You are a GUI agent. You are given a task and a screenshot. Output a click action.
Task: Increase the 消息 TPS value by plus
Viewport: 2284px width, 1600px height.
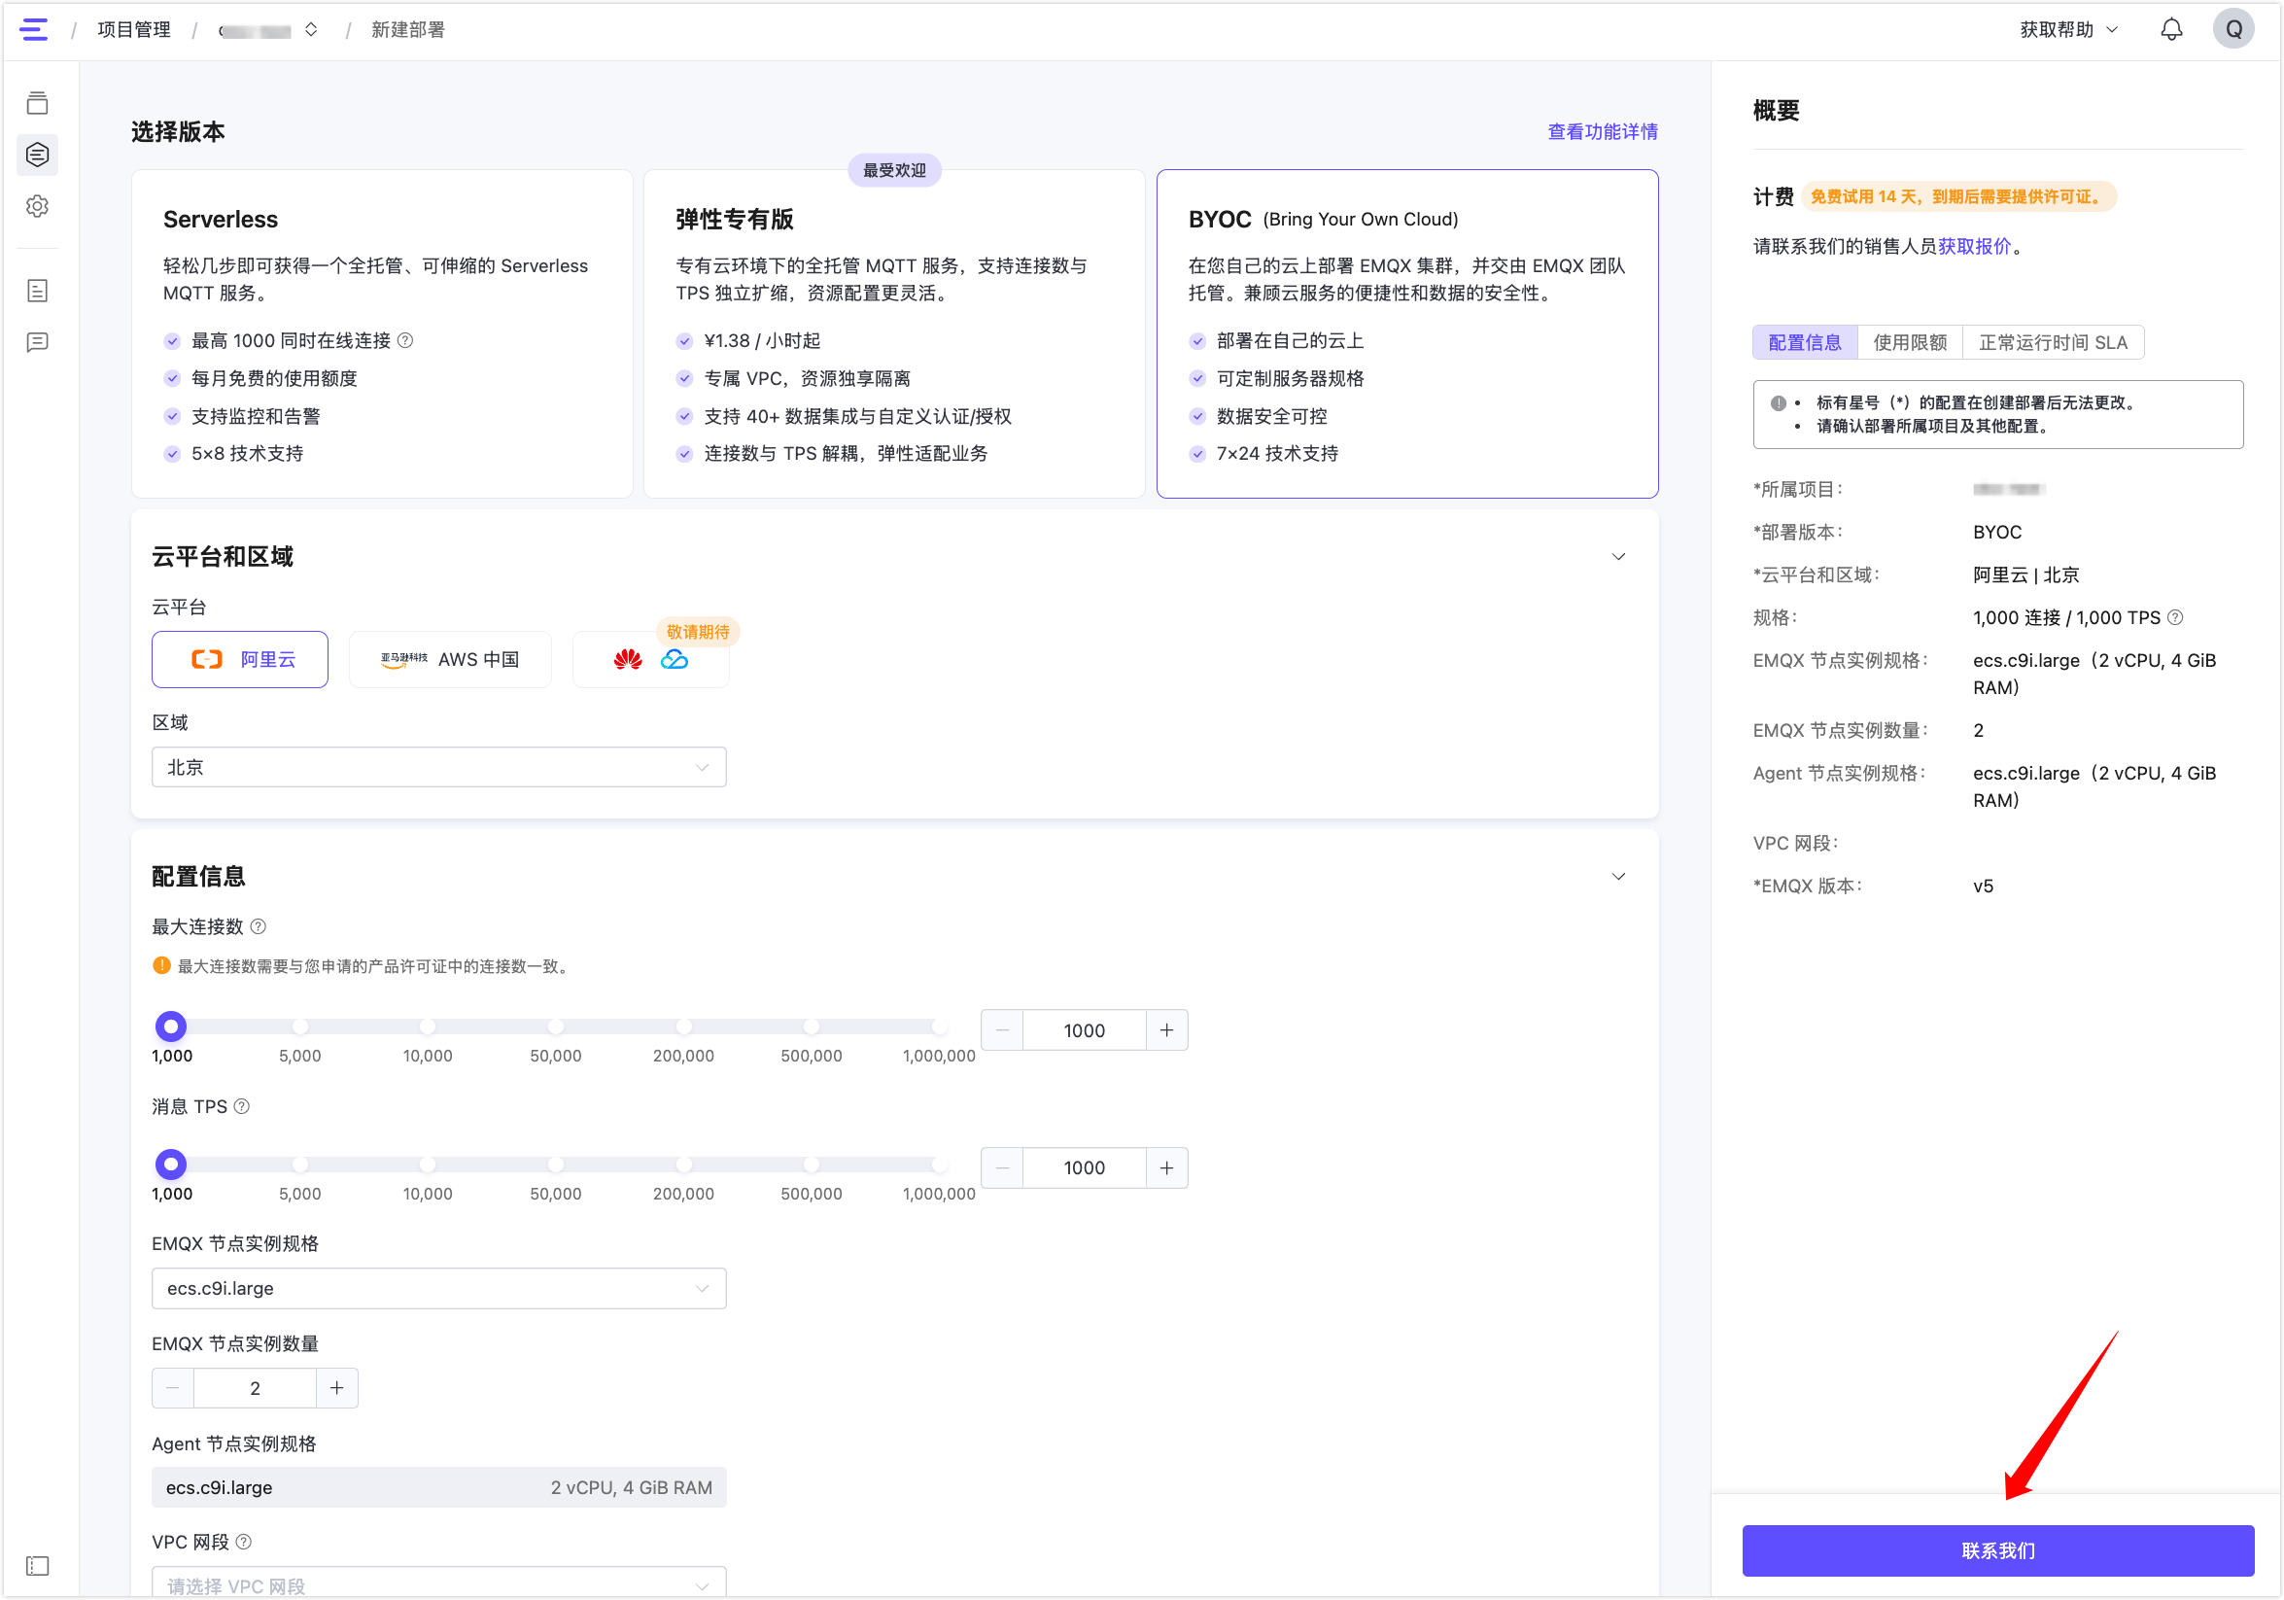(1166, 1167)
